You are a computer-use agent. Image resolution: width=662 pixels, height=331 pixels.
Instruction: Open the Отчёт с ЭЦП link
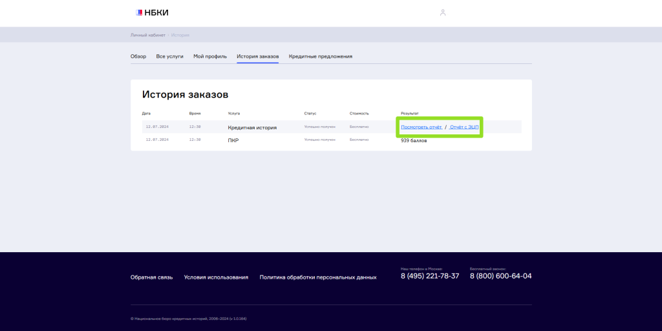point(464,127)
